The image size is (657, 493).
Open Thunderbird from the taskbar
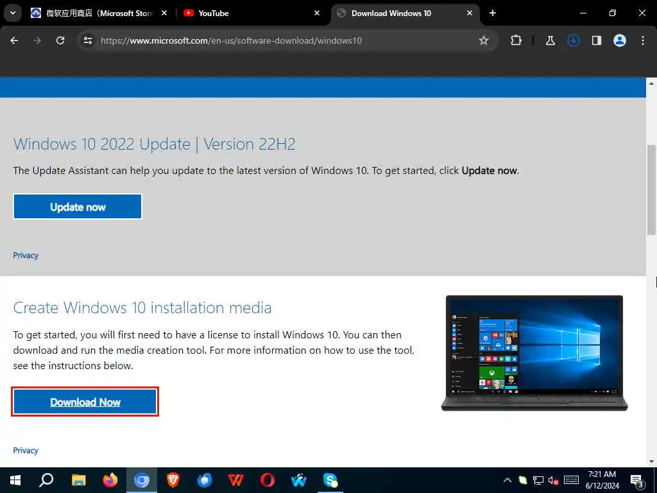coord(205,480)
